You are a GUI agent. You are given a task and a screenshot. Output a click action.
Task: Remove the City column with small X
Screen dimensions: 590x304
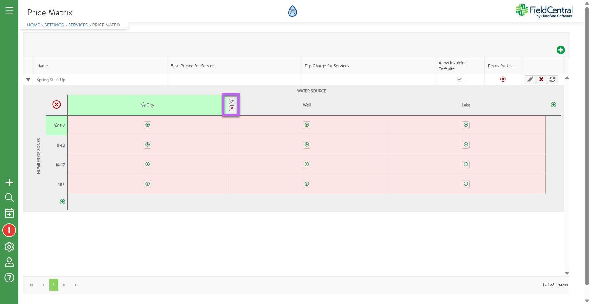click(x=232, y=108)
